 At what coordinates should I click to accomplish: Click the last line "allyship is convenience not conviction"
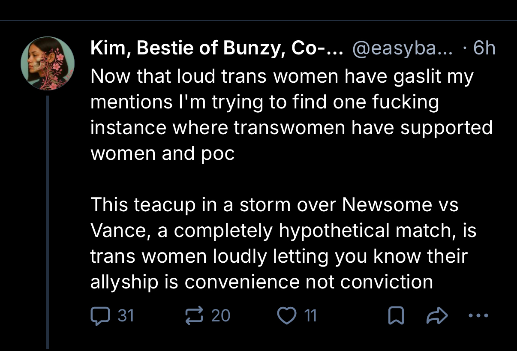click(x=262, y=282)
